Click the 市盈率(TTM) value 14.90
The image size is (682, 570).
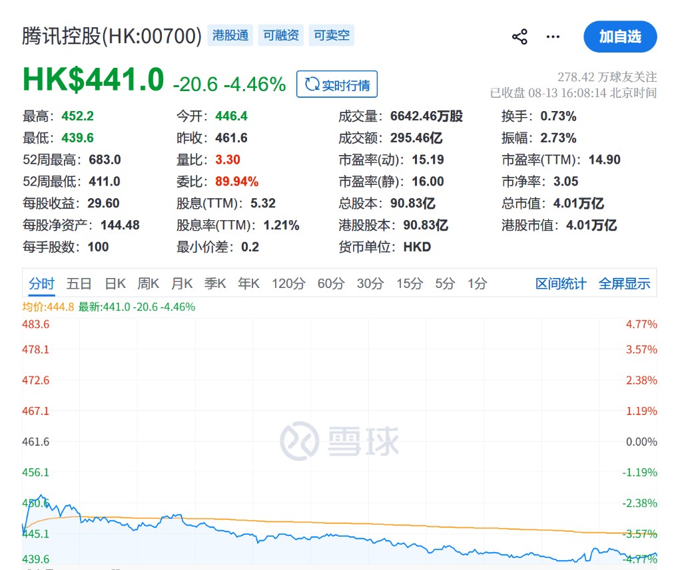point(605,160)
